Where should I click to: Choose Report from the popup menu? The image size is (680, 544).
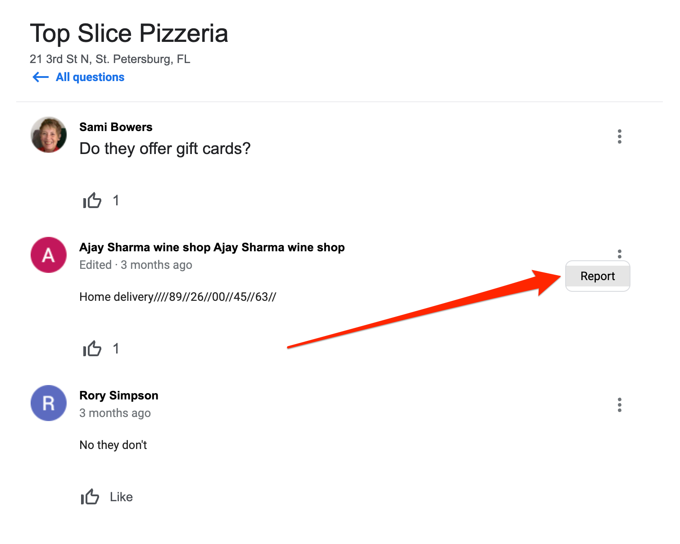(598, 276)
